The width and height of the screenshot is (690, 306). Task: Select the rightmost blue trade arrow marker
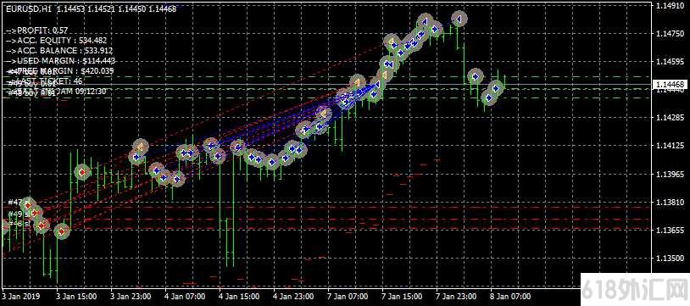click(496, 88)
